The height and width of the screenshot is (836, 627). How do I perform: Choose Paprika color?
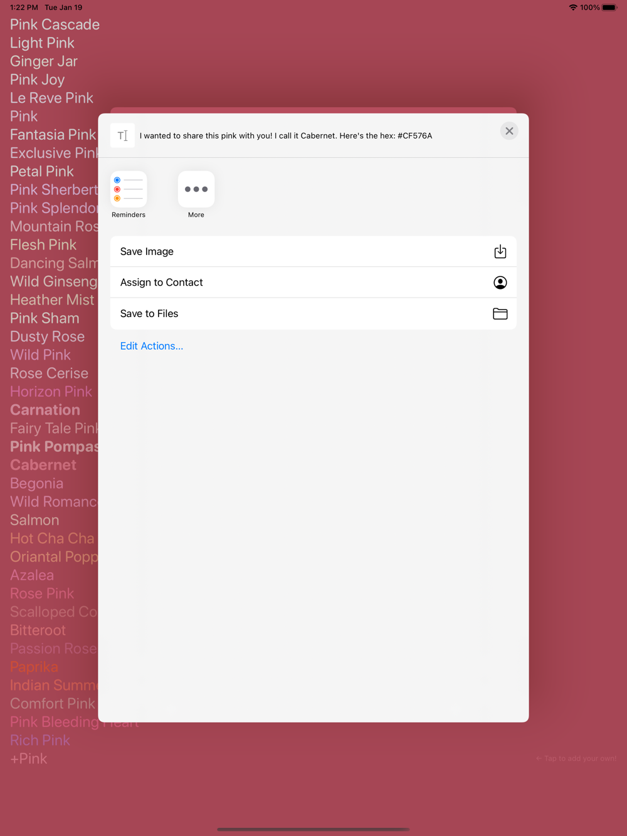[x=34, y=666]
